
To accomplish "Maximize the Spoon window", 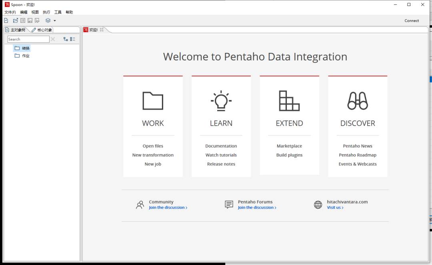I will coord(409,4).
